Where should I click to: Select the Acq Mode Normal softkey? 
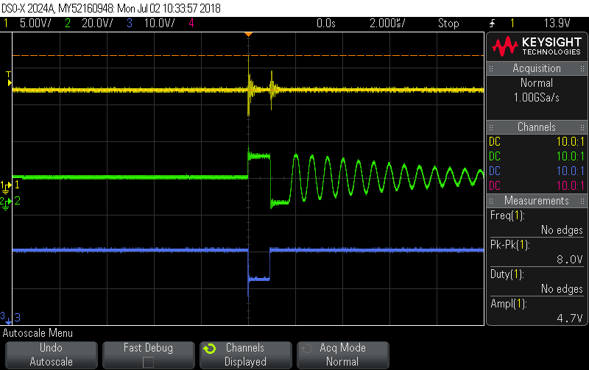pos(343,355)
